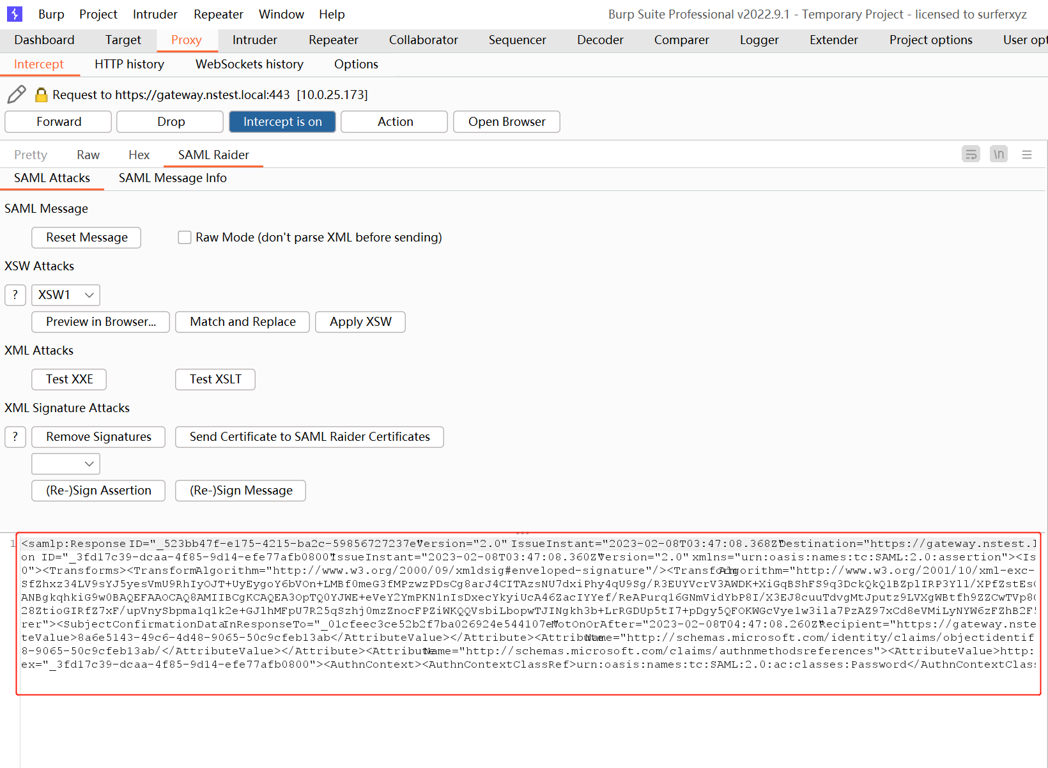Click the Burp Suite lightning logo icon
Image resolution: width=1048 pixels, height=768 pixels.
[x=14, y=14]
